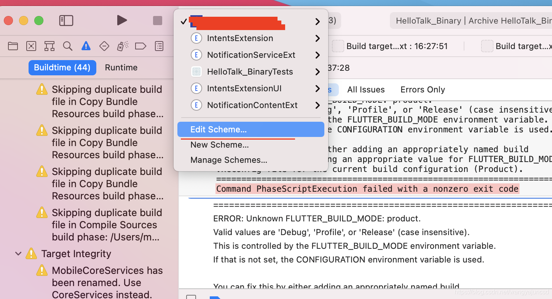Image resolution: width=552 pixels, height=299 pixels.
Task: Click NotificationServiceExt scheme E icon
Action: pyautogui.click(x=196, y=55)
